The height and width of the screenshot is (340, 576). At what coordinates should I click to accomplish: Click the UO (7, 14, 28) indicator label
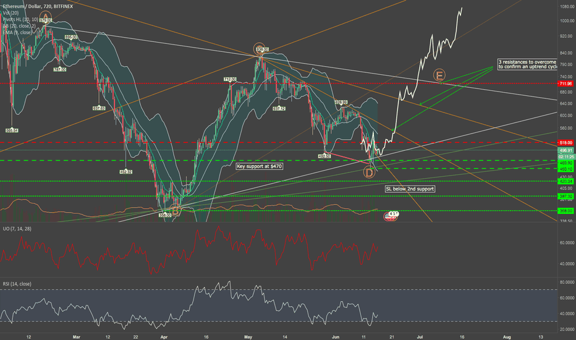pos(17,229)
